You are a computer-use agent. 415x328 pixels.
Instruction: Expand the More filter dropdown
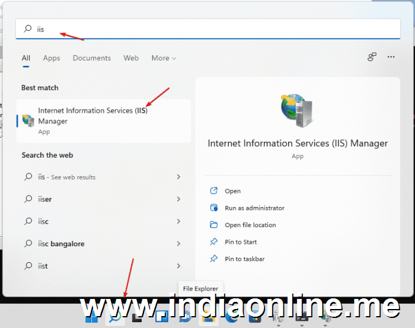tap(164, 58)
